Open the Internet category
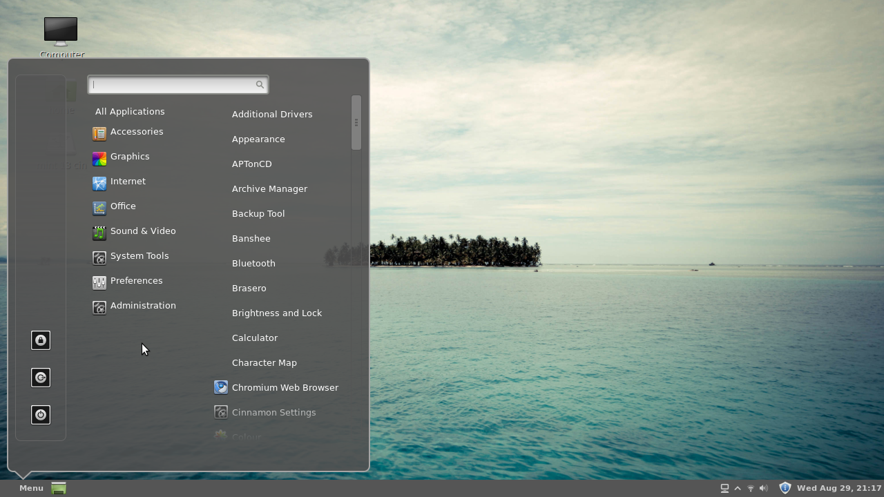Image resolution: width=884 pixels, height=497 pixels. pos(128,182)
